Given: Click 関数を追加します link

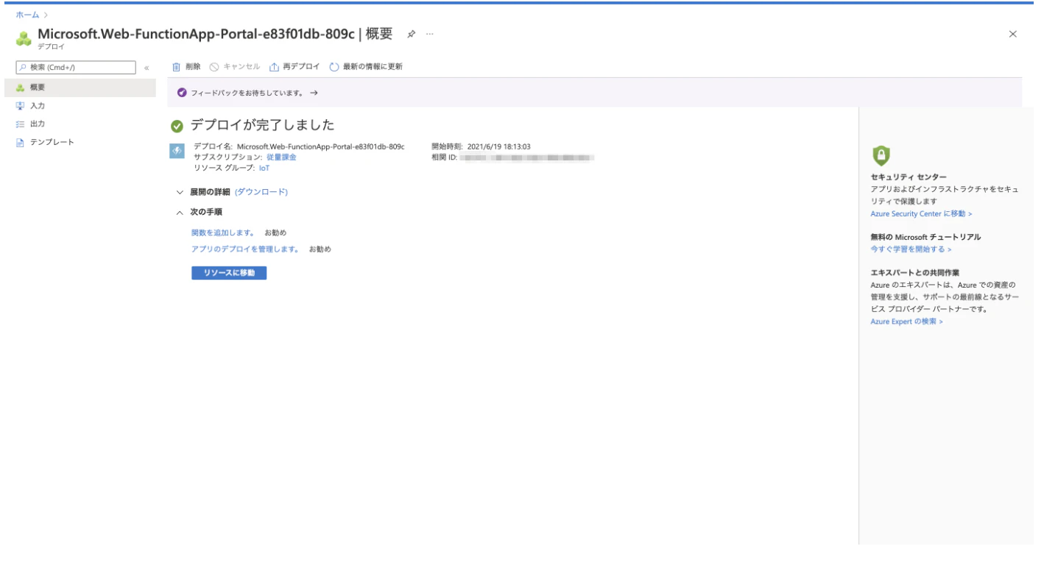Looking at the screenshot, I should coord(223,233).
